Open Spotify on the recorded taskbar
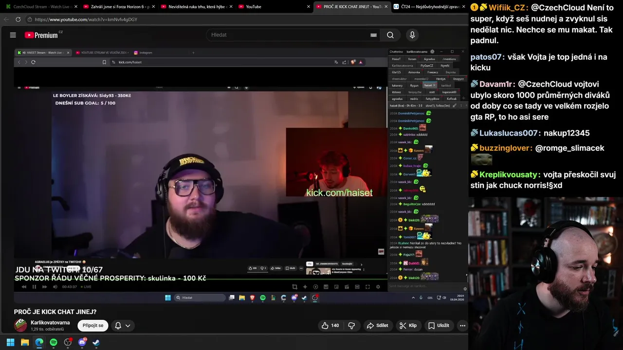Image resolution: width=623 pixels, height=350 pixels. (x=263, y=297)
